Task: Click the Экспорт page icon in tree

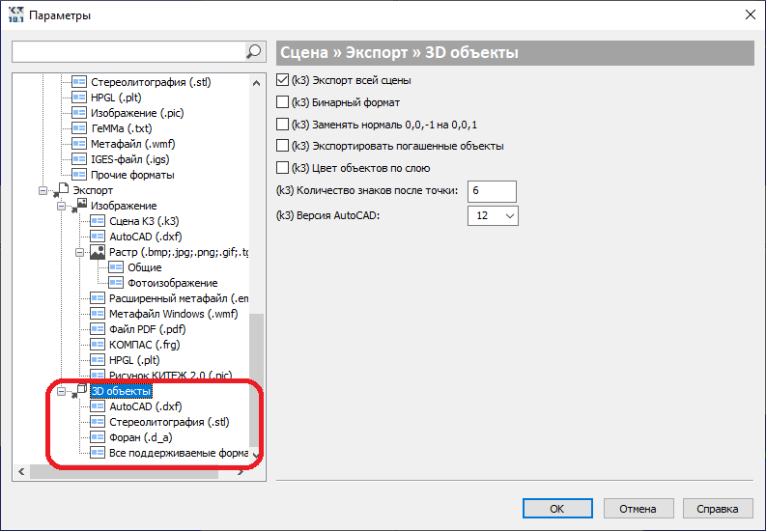Action: pos(63,189)
